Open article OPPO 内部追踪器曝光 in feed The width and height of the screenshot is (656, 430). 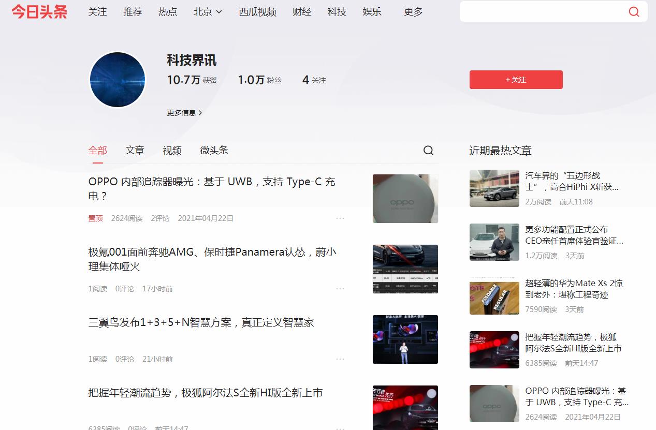tap(212, 189)
